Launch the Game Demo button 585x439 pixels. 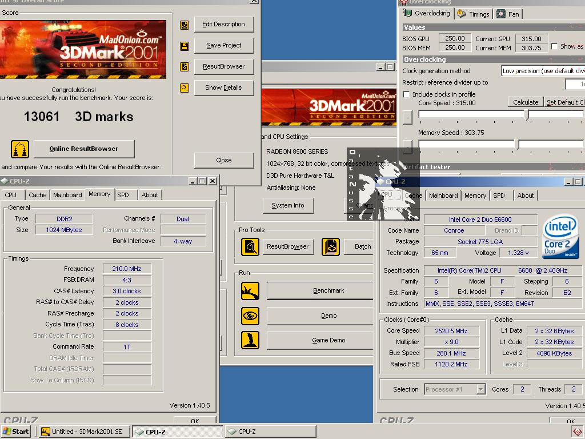click(x=320, y=340)
